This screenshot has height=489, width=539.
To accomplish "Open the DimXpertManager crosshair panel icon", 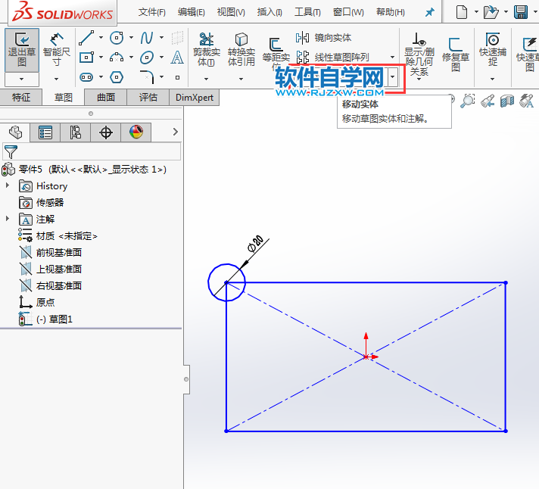I will [x=106, y=133].
